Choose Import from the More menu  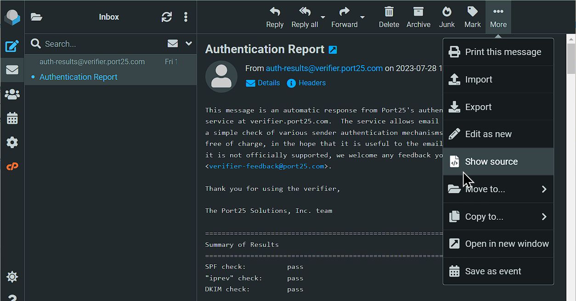tap(498, 79)
